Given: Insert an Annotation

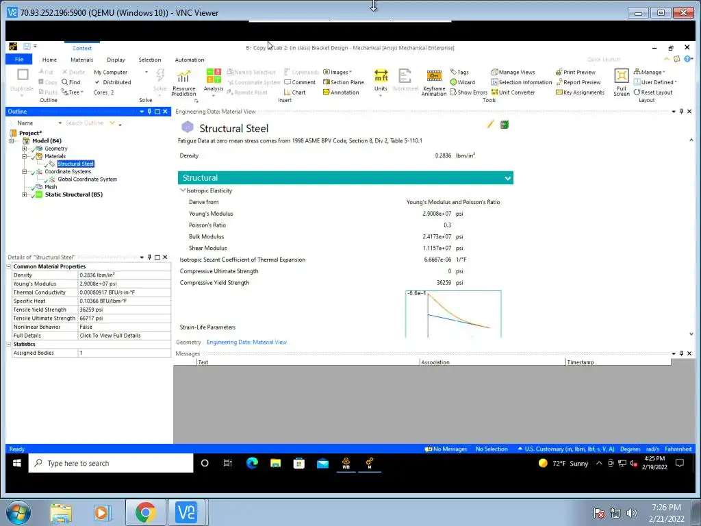Looking at the screenshot, I should click(x=341, y=92).
